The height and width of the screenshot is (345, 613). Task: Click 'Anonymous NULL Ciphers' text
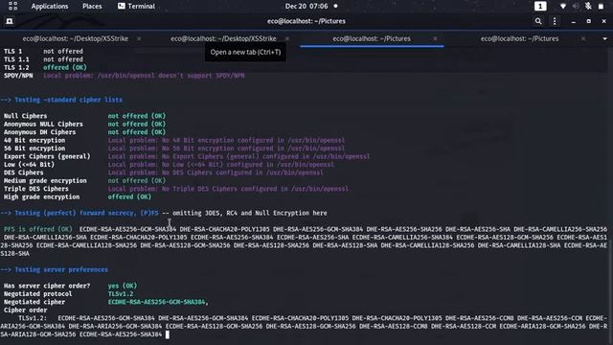[x=43, y=124]
